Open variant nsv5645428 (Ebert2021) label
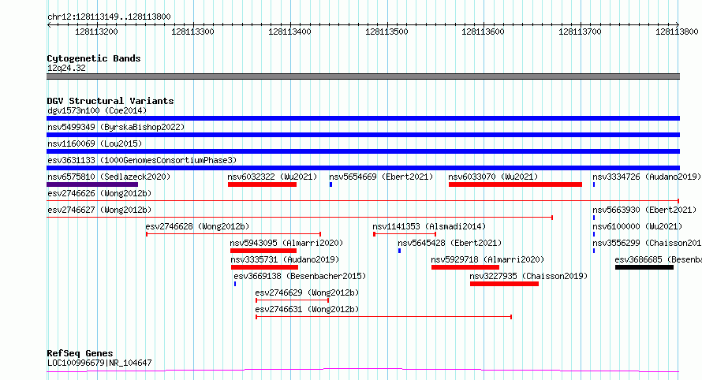Screen dimensions: 702x380 pyautogui.click(x=450, y=243)
